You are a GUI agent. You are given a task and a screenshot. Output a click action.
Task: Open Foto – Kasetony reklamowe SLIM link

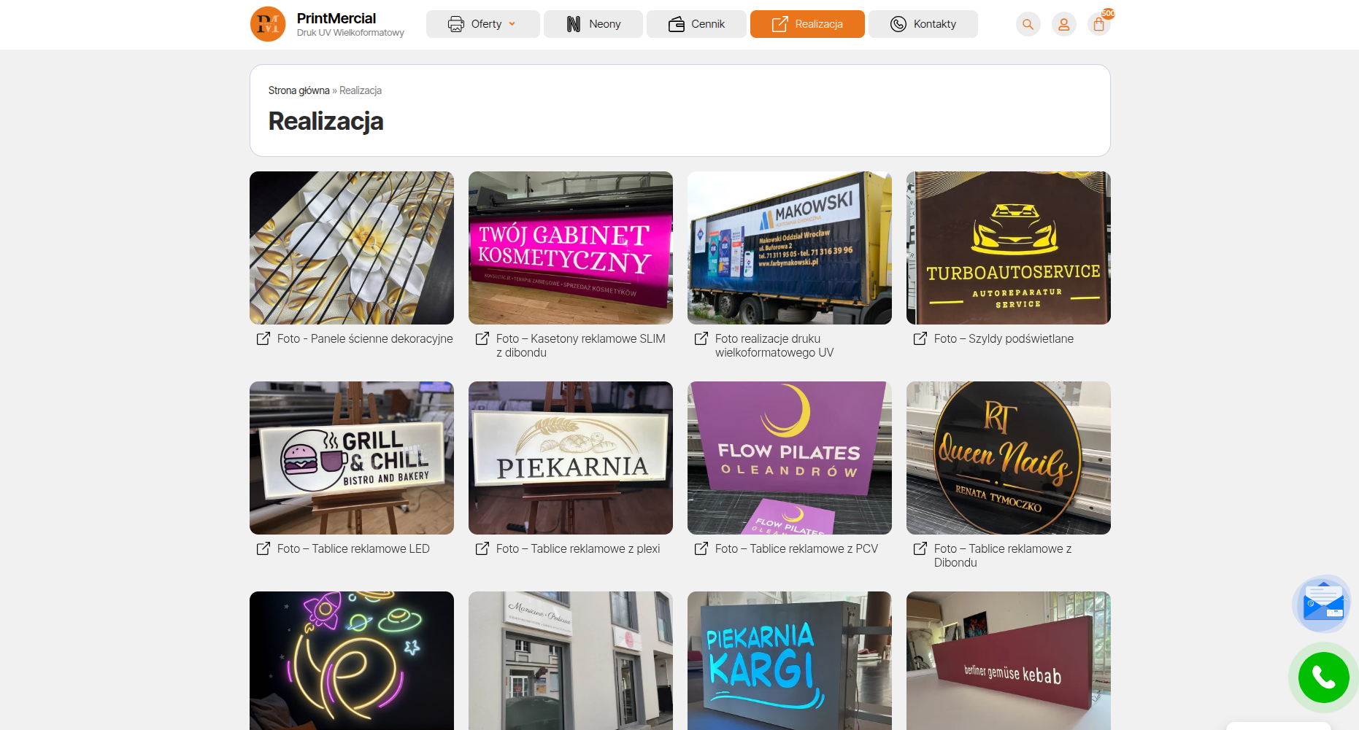coord(581,346)
